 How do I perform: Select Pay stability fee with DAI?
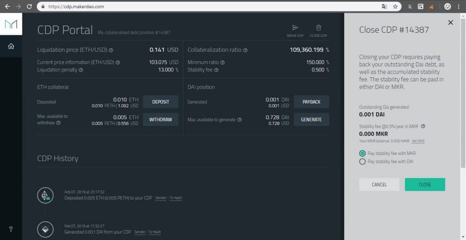coord(362,161)
